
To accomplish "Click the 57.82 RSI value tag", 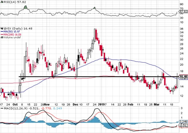I will (183, 11).
